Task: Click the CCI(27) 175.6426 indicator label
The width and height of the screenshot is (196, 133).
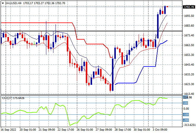Action: click(13, 98)
